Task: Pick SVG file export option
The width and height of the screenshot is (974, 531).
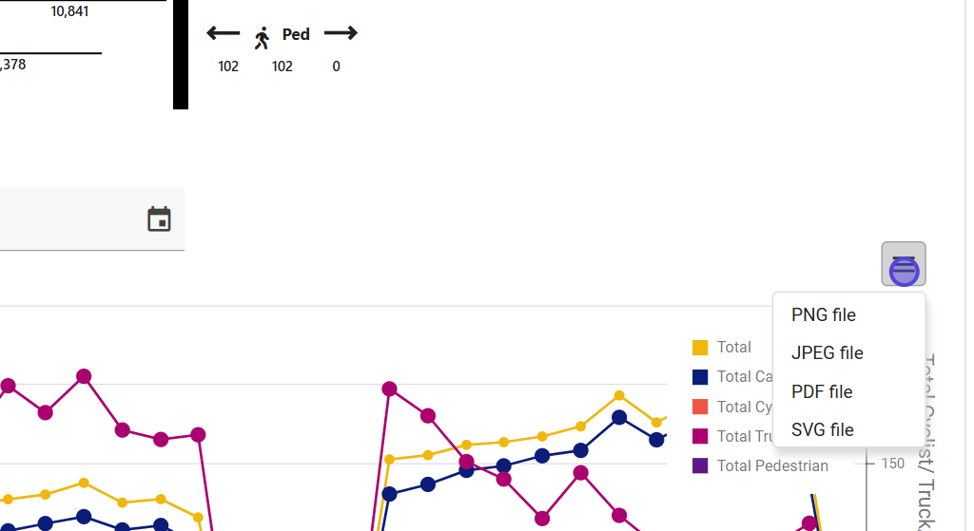Action: click(x=823, y=430)
